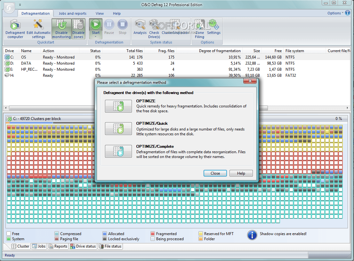Click the System legend color swatch
Screen dimensions: 354x261
click(9, 239)
